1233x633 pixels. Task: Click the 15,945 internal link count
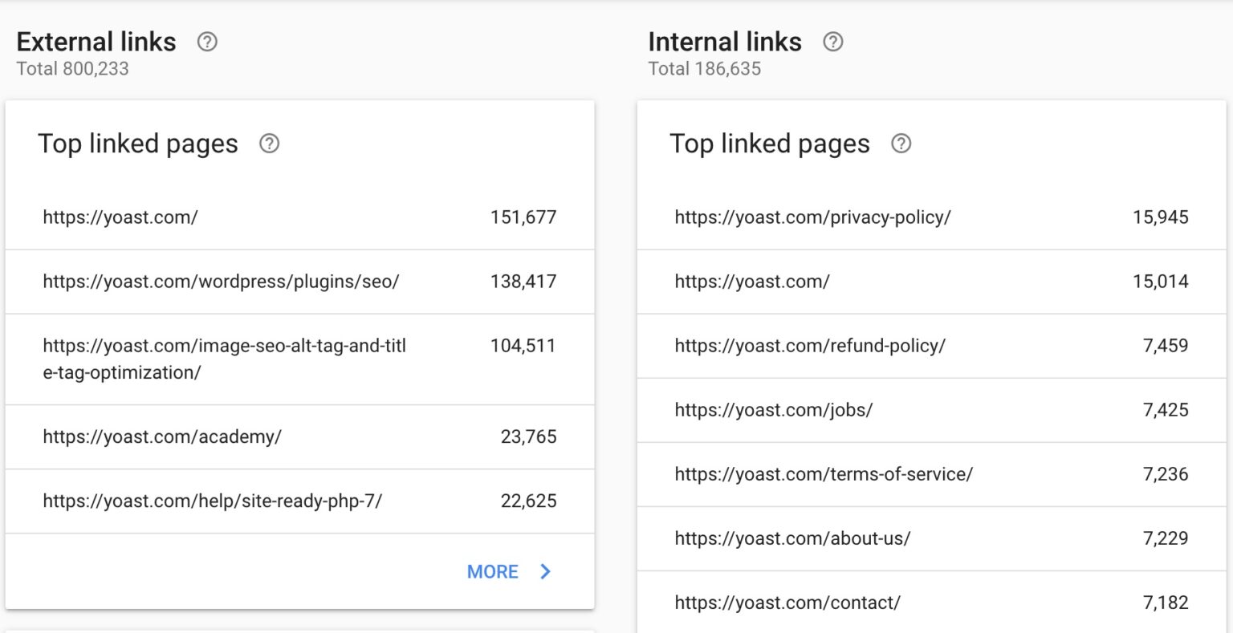tap(1161, 217)
